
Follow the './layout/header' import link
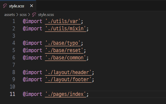68,72
